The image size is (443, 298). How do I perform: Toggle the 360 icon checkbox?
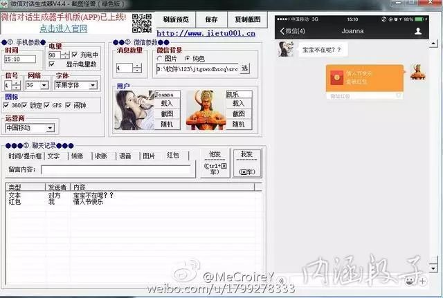(6, 105)
